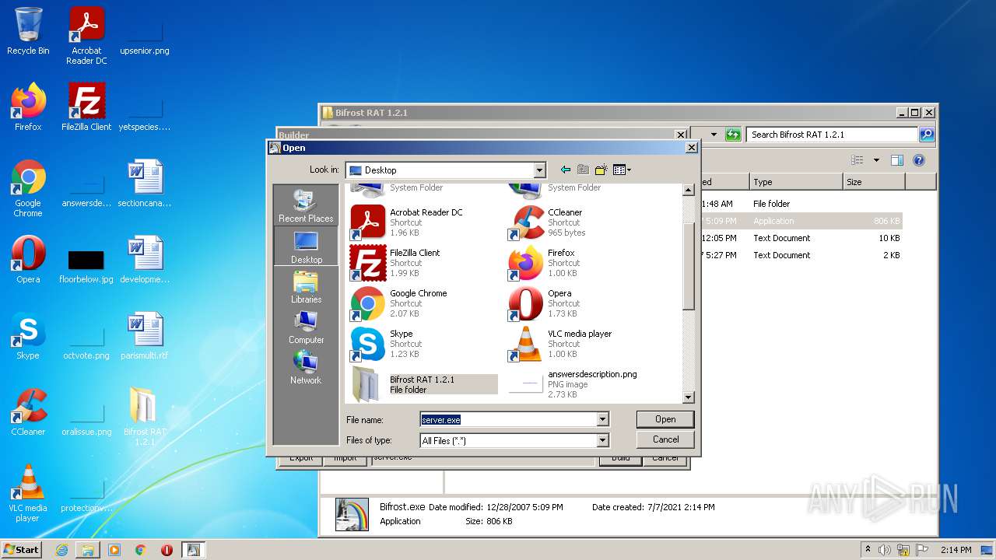Image resolution: width=996 pixels, height=560 pixels.
Task: Sort by Size column header
Action: coord(874,182)
